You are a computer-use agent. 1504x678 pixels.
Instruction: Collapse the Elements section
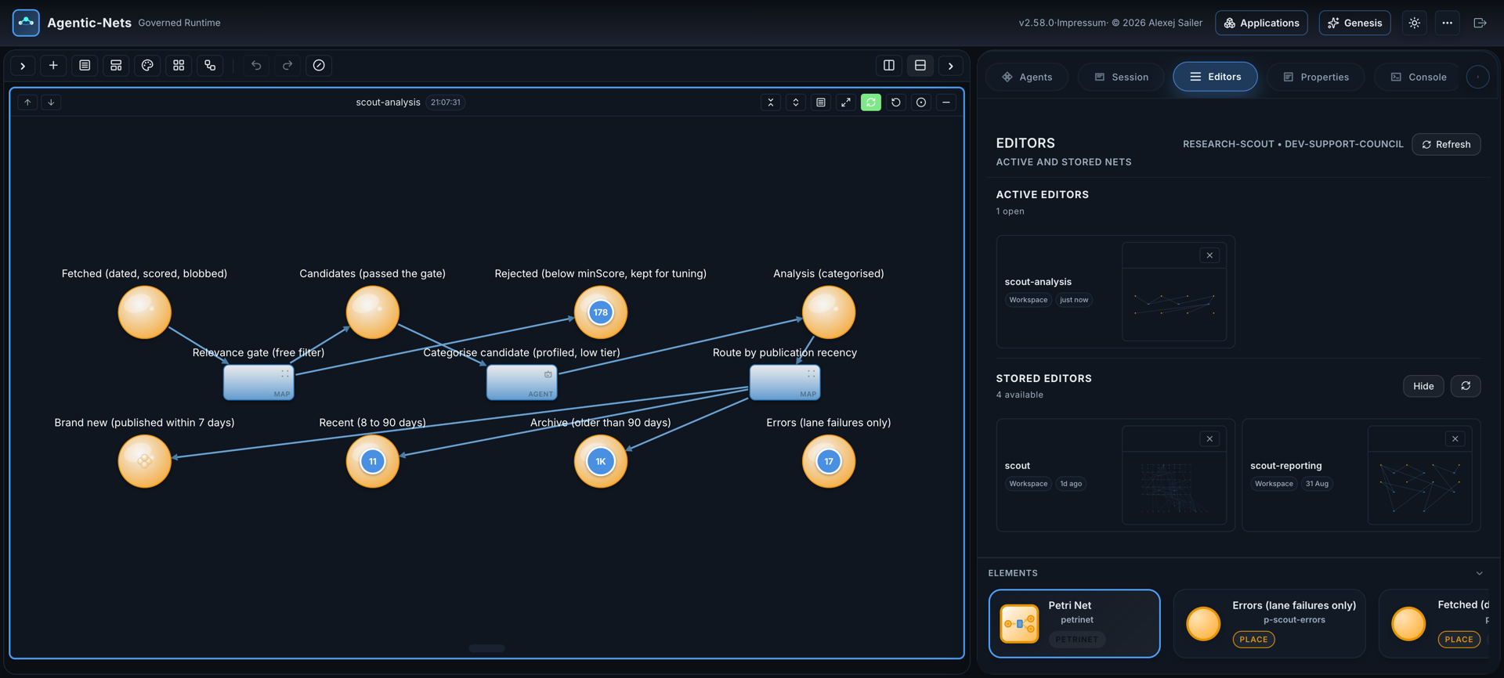coord(1480,573)
